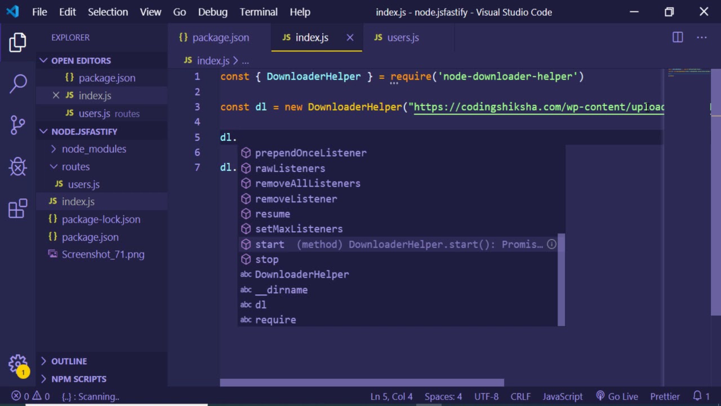This screenshot has width=721, height=406.
Task: Select the resume autocomplete suggestion
Action: 273,214
